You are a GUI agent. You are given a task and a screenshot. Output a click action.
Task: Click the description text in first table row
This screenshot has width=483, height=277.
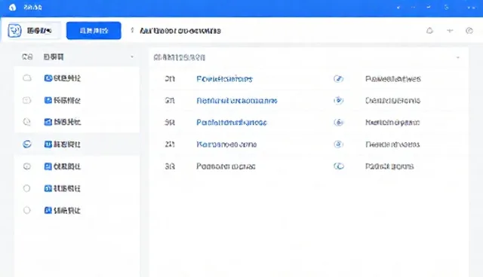point(393,79)
